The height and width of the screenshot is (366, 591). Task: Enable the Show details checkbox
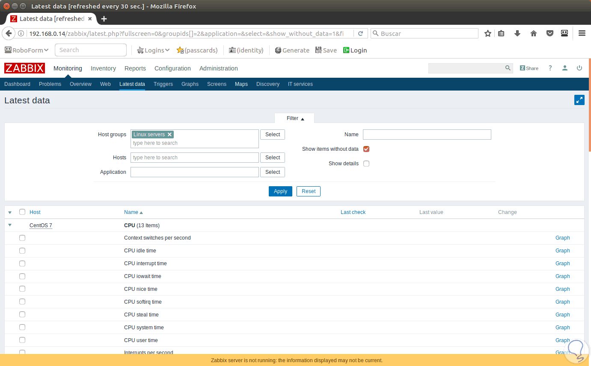tap(366, 164)
